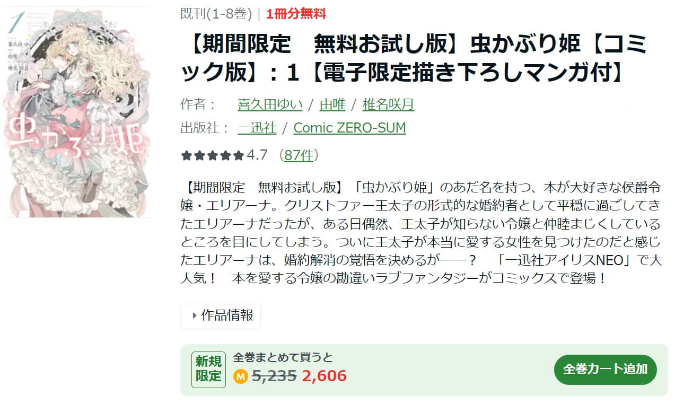The height and width of the screenshot is (404, 675).
Task: Click the discounted price 2,606
Action: coord(324,376)
